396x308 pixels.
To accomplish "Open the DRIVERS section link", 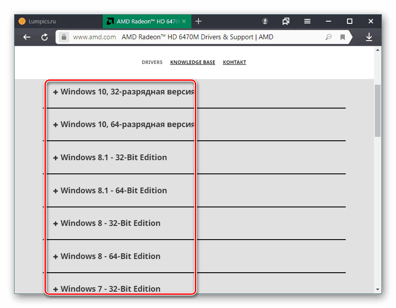I will (152, 62).
